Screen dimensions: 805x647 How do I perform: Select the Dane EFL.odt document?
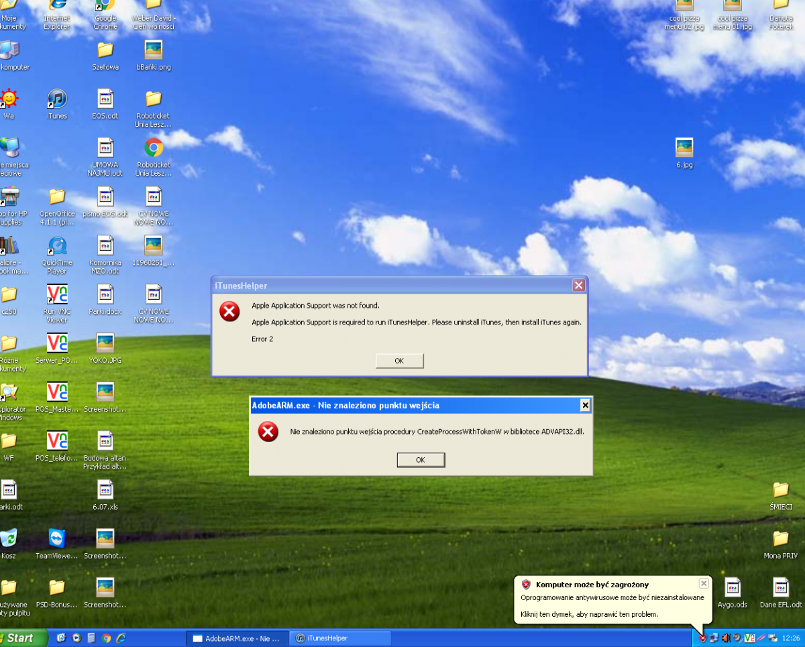pyautogui.click(x=781, y=593)
